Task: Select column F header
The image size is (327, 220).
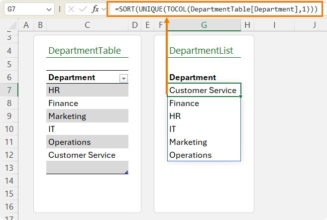Action: (161, 25)
